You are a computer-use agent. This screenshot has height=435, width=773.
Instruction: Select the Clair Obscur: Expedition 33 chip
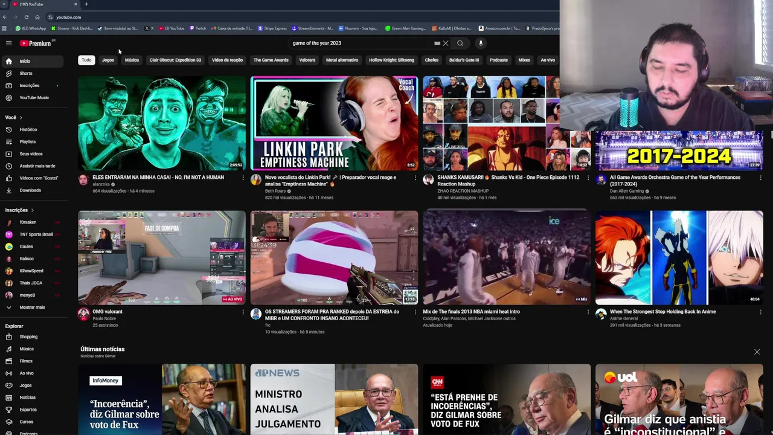pyautogui.click(x=175, y=60)
